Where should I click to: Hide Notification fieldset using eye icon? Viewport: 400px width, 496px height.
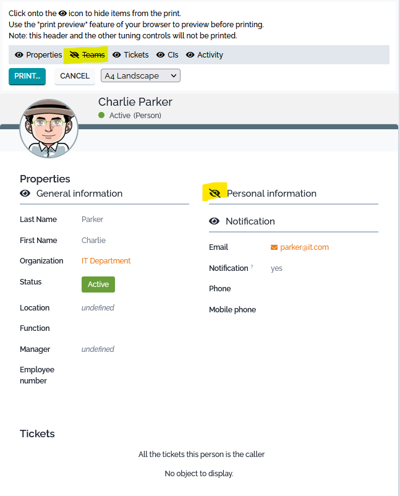[215, 221]
